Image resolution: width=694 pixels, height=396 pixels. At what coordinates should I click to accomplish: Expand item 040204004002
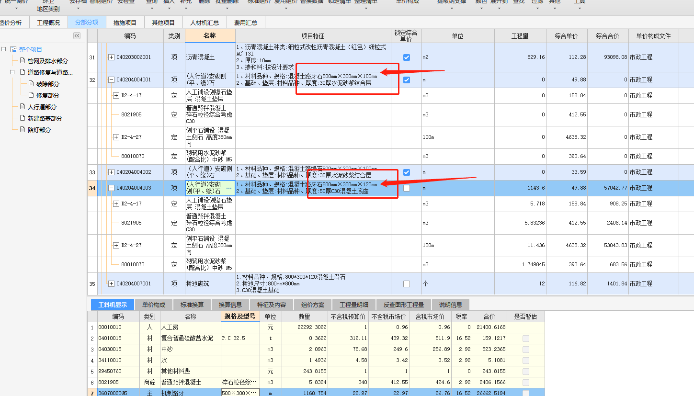click(112, 172)
